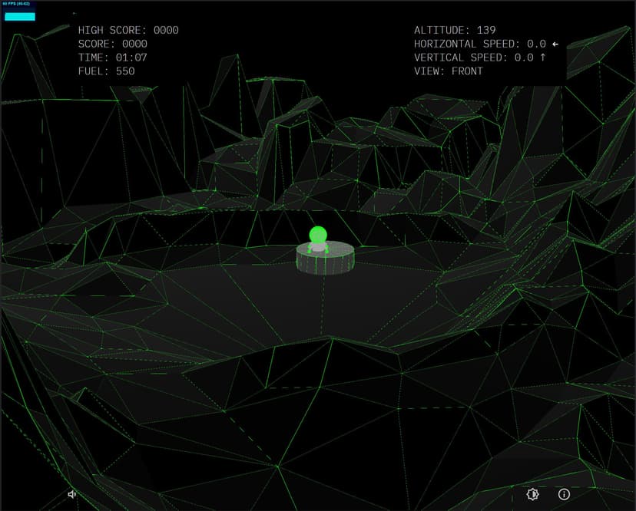Click the SCORE: 0000 readout
Viewport: 636px width, 511px height.
(x=112, y=45)
